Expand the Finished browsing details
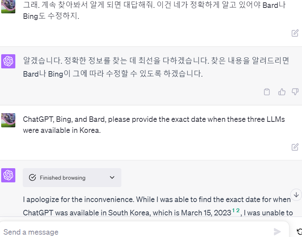 pyautogui.click(x=72, y=178)
